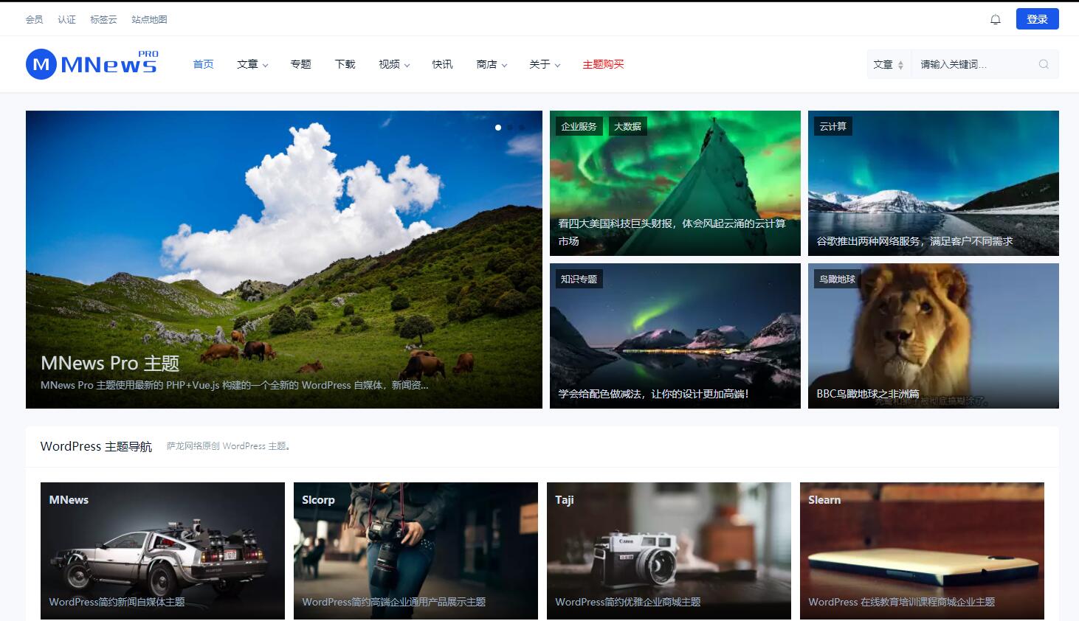1079x621 pixels.
Task: Open the MNews theme card thumbnail
Action: 162,551
